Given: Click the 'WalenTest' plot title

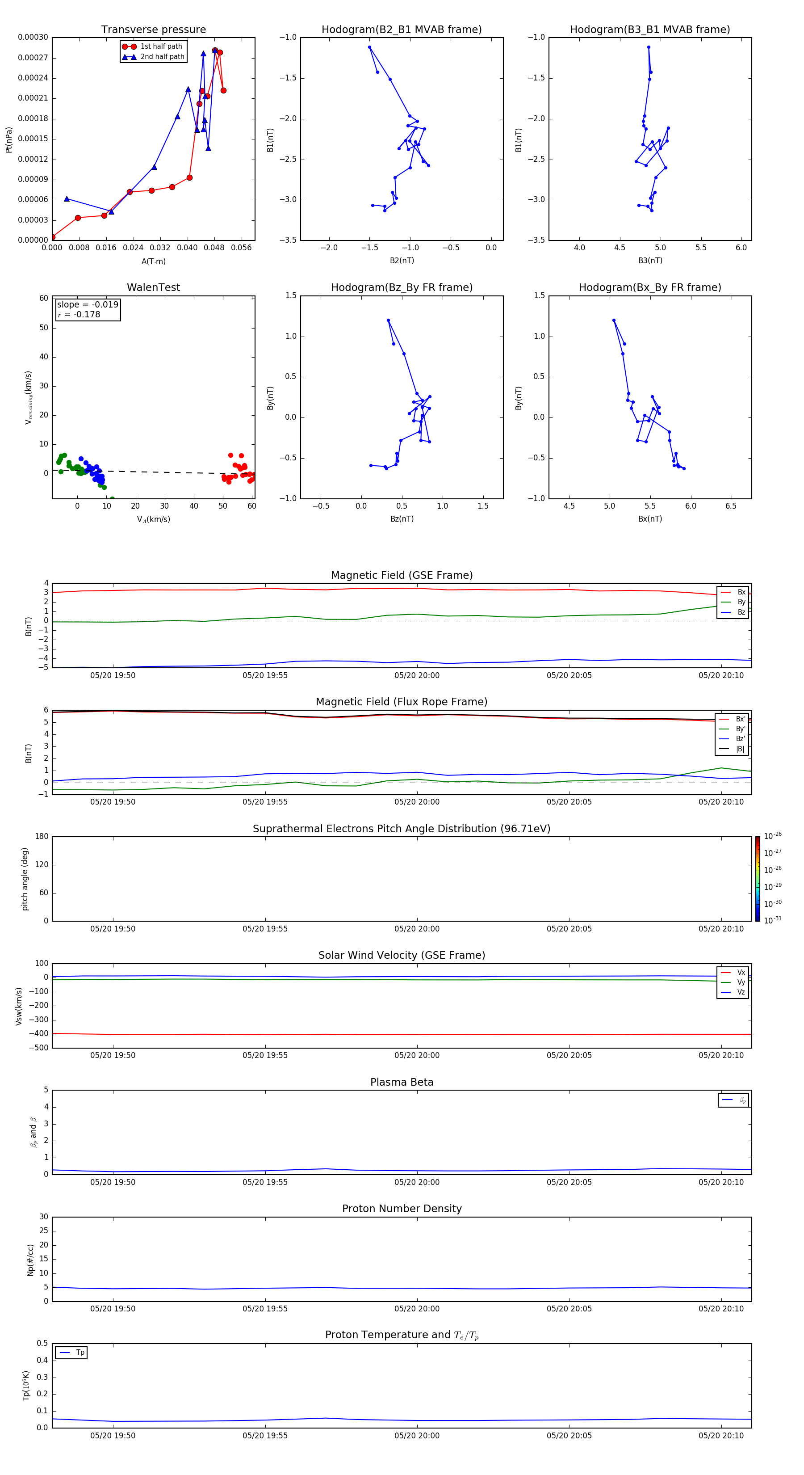Looking at the screenshot, I should click(x=153, y=287).
